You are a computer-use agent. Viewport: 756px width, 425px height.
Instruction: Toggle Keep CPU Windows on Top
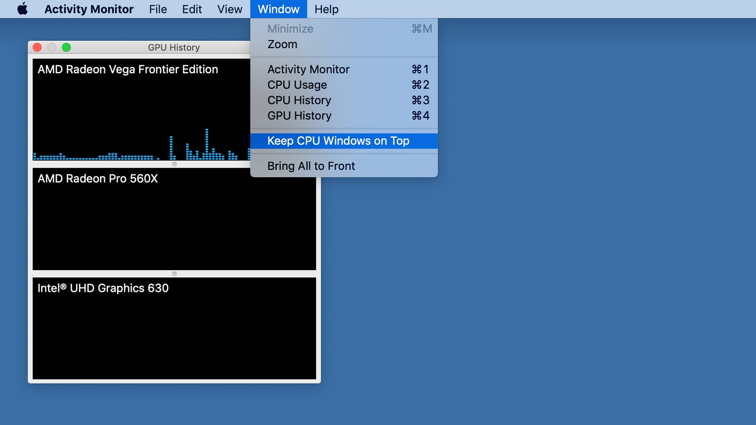[x=344, y=141]
